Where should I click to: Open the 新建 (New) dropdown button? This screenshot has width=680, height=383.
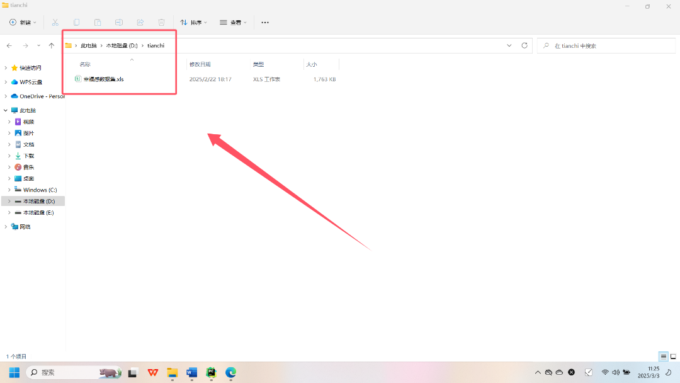23,22
